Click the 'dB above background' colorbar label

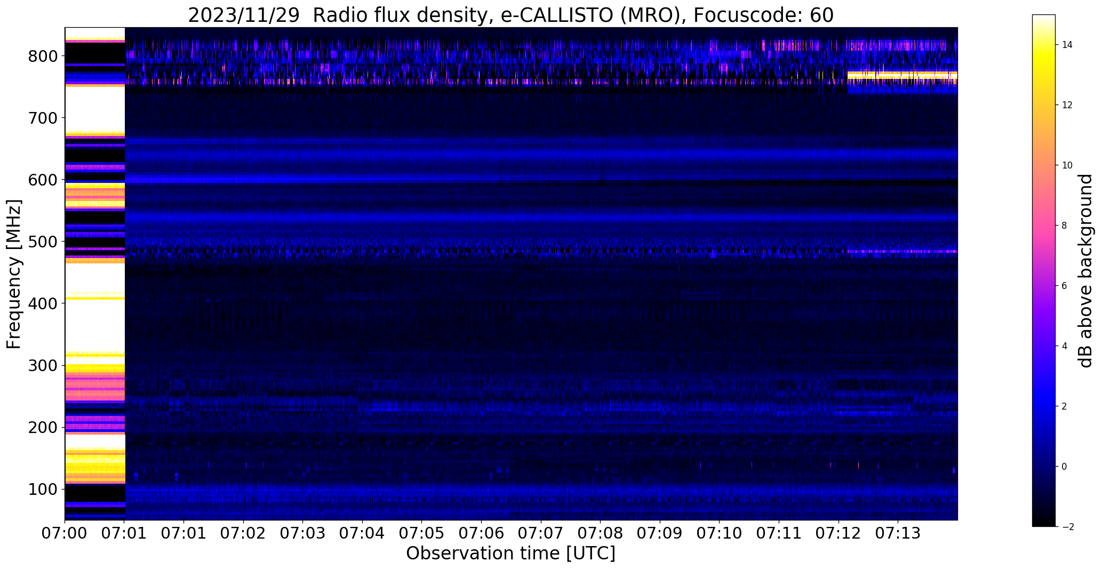(x=1085, y=271)
